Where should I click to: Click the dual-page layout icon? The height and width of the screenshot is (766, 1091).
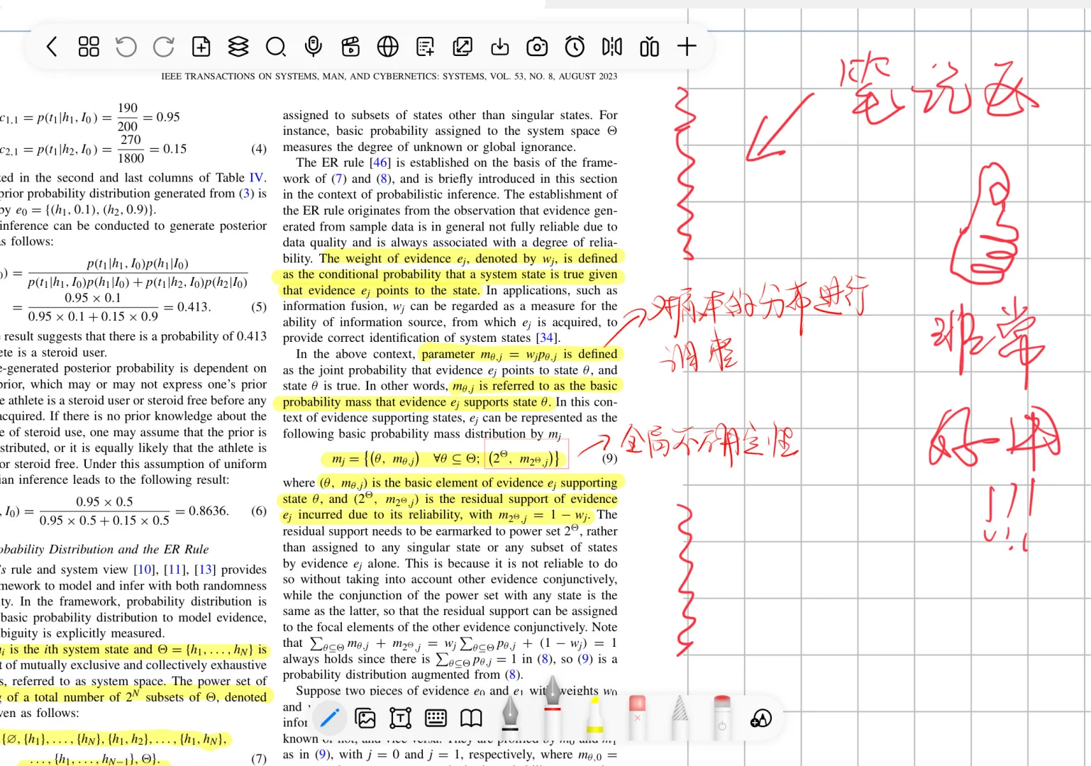pyautogui.click(x=650, y=47)
